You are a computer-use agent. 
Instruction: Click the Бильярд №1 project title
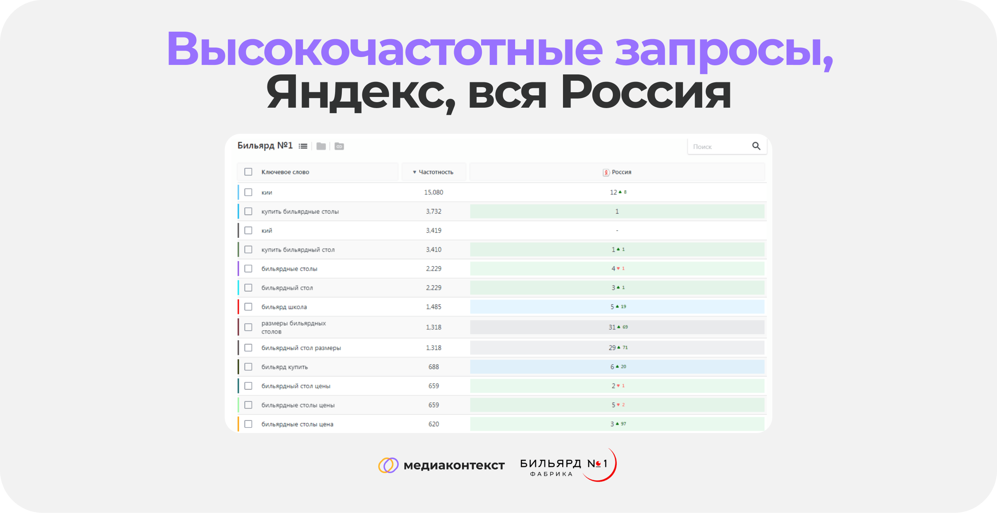coord(265,146)
